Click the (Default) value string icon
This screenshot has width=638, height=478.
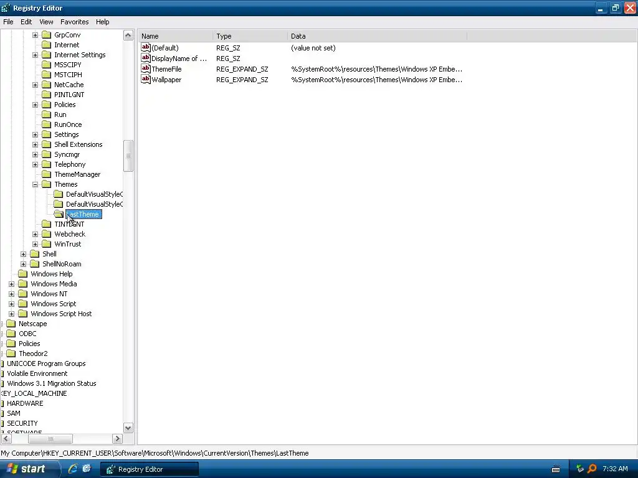146,47
